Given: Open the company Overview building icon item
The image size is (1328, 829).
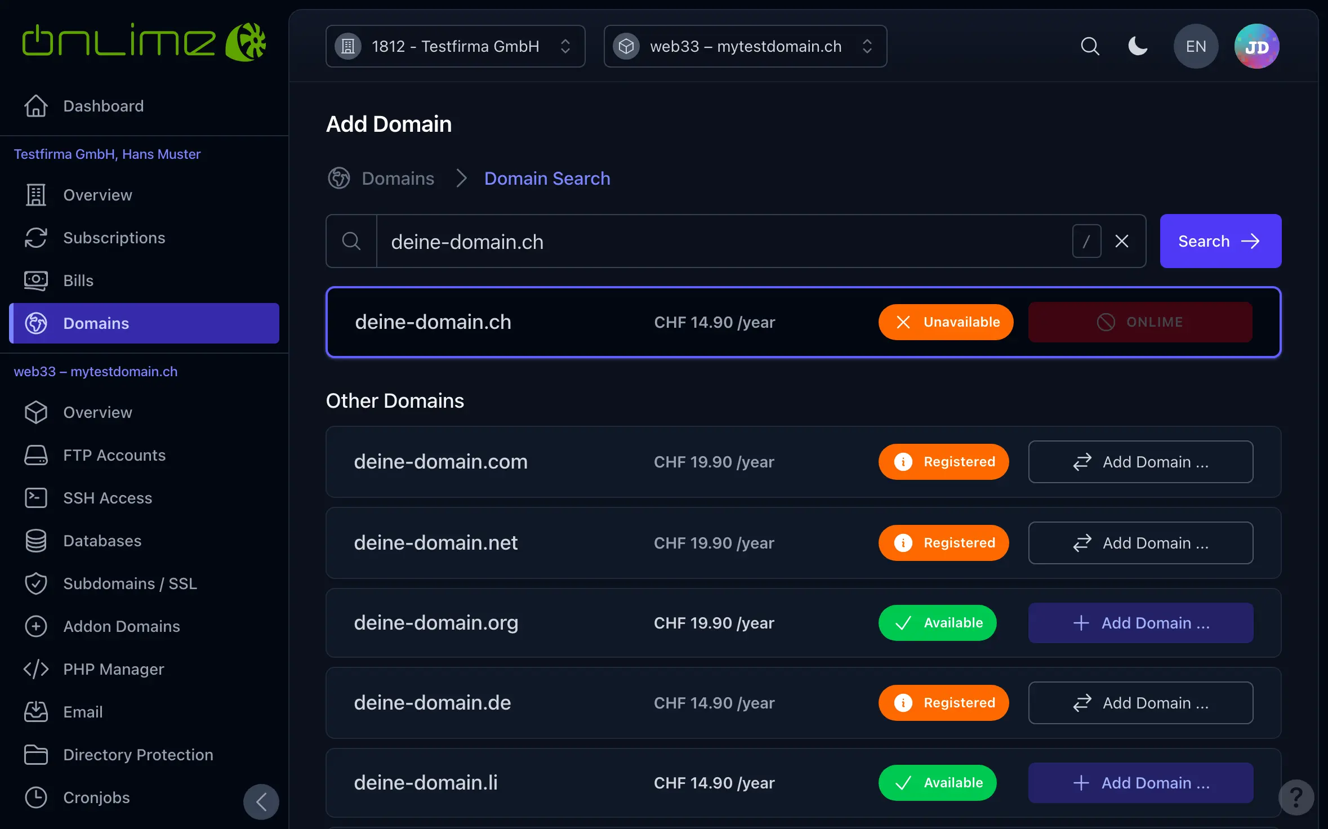Looking at the screenshot, I should click(x=144, y=195).
